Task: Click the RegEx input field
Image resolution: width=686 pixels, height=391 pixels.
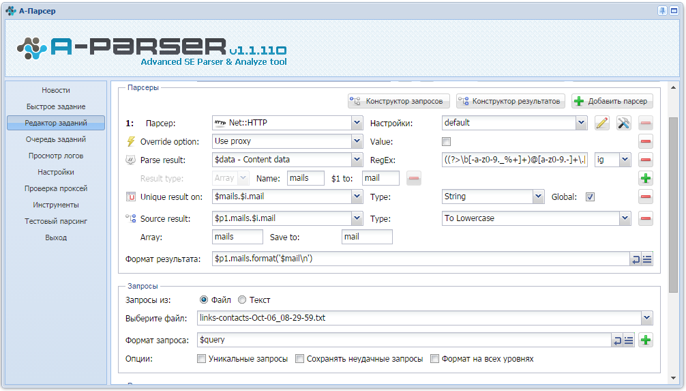Action: tap(515, 160)
